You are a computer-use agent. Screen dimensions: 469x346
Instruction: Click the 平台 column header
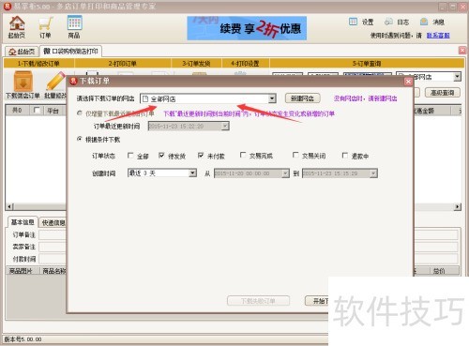point(53,111)
